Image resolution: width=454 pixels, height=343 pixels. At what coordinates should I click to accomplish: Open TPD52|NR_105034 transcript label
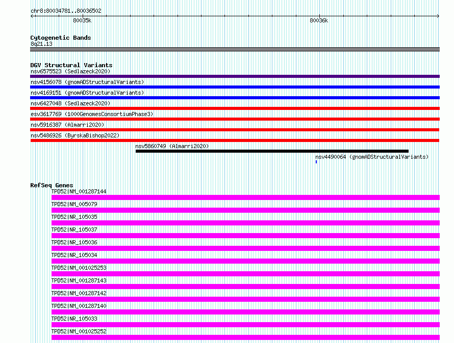74,255
